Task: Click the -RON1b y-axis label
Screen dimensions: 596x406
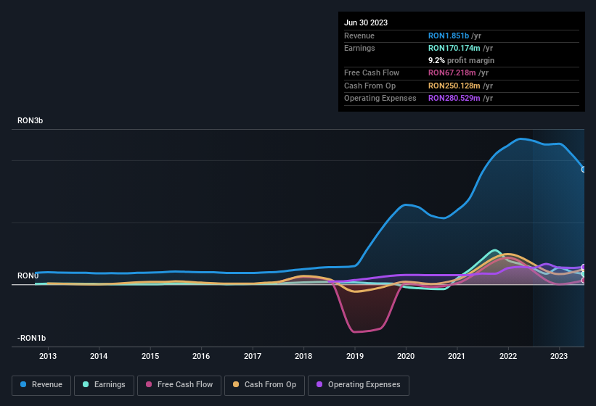Action: click(31, 338)
